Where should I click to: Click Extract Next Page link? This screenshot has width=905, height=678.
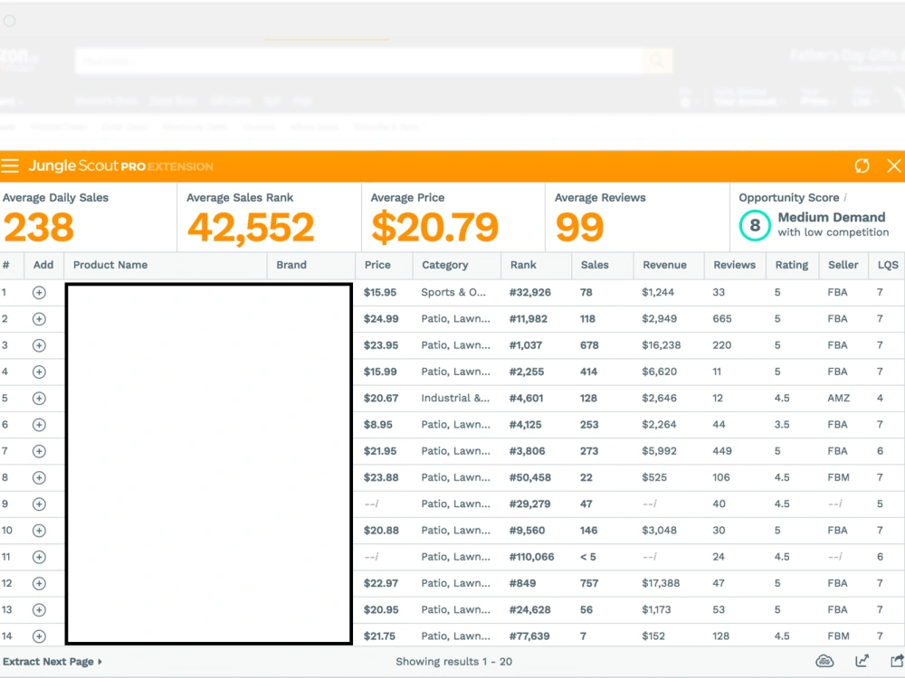tap(52, 662)
